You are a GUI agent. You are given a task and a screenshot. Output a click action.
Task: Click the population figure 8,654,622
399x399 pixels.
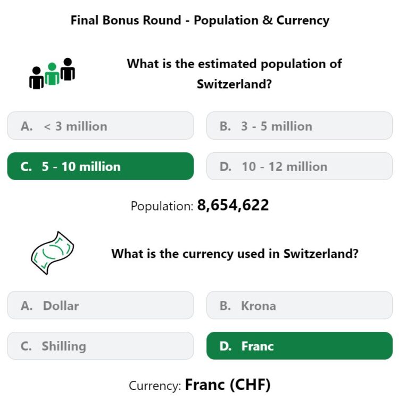[x=233, y=205]
